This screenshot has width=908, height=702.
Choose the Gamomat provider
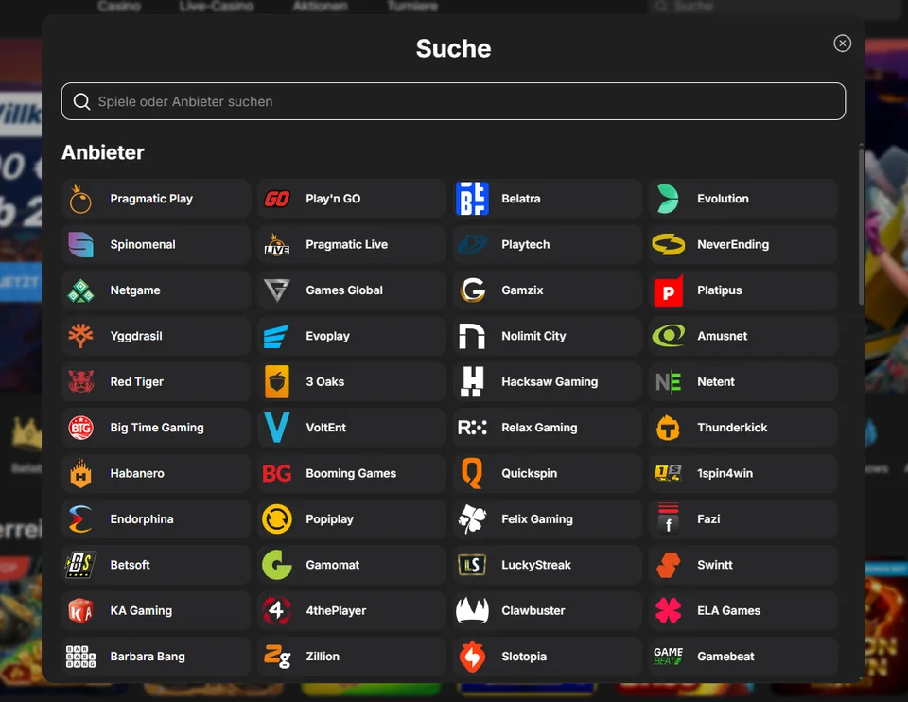[x=352, y=565]
